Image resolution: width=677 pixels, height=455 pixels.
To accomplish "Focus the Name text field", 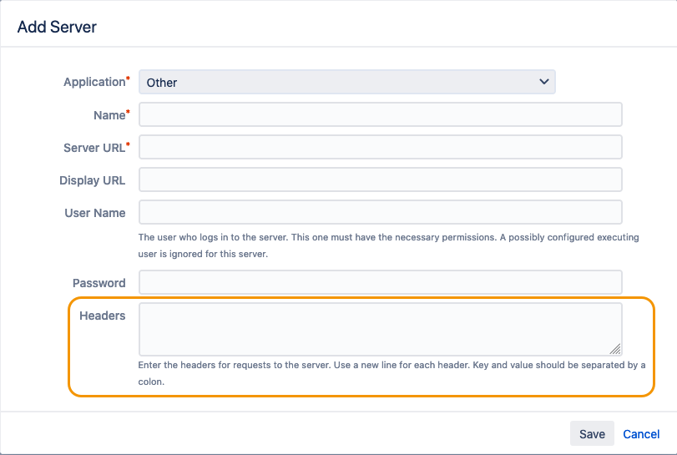I will [380, 114].
